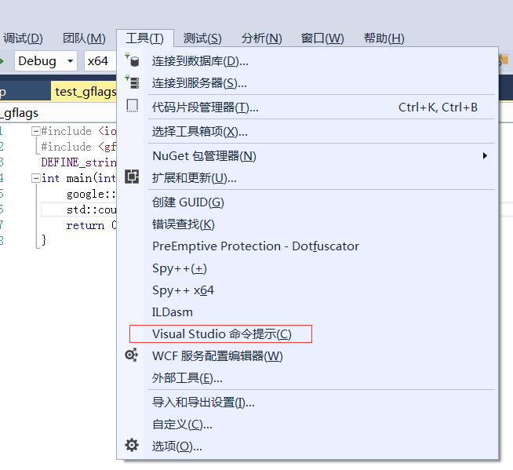The height and width of the screenshot is (470, 513).
Task: Close the 工具(T) menu by clicking it
Action: point(144,38)
